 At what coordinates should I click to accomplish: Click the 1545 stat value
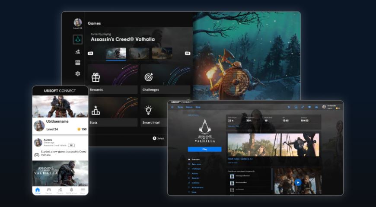[x=285, y=121]
